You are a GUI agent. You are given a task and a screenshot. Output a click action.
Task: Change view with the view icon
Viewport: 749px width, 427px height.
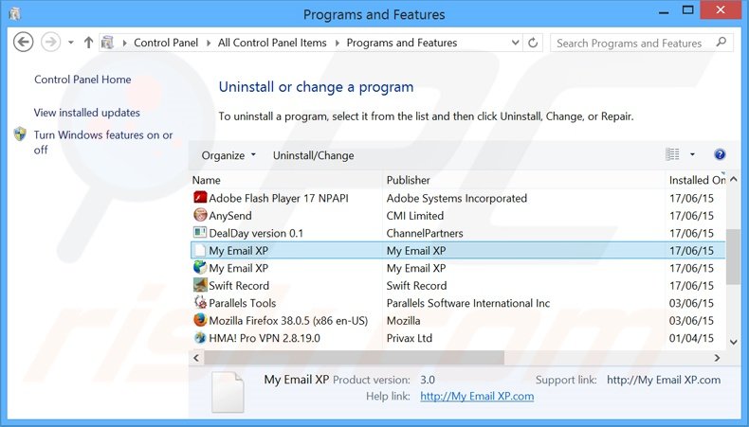[672, 154]
